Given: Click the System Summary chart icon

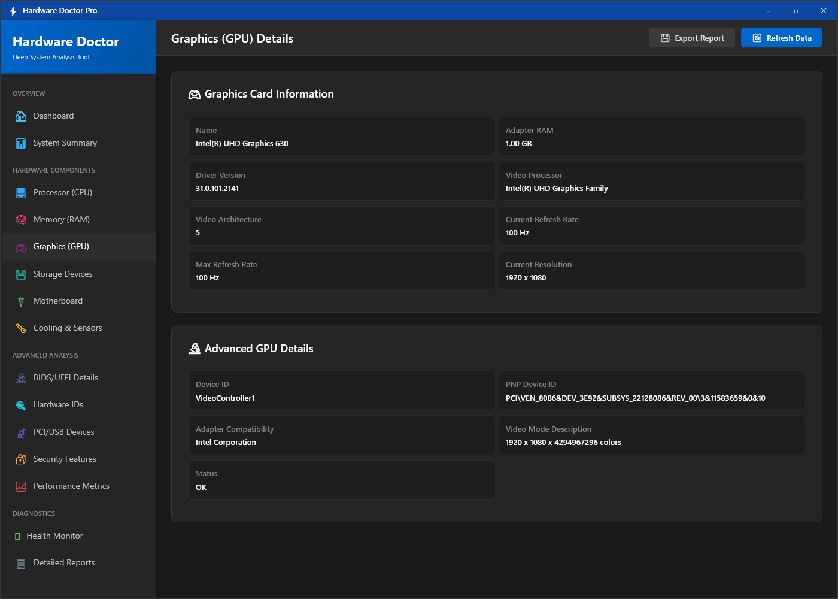Looking at the screenshot, I should (x=21, y=143).
